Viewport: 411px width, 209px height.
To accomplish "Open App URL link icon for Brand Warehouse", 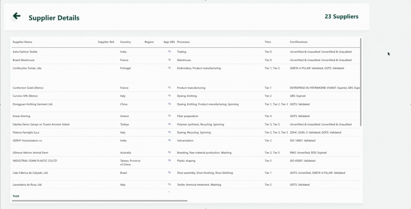I will 170,60.
